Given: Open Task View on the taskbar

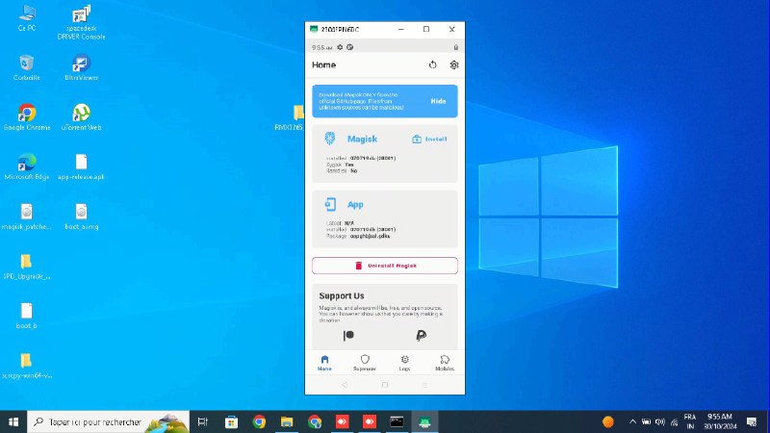Looking at the screenshot, I should click(202, 421).
